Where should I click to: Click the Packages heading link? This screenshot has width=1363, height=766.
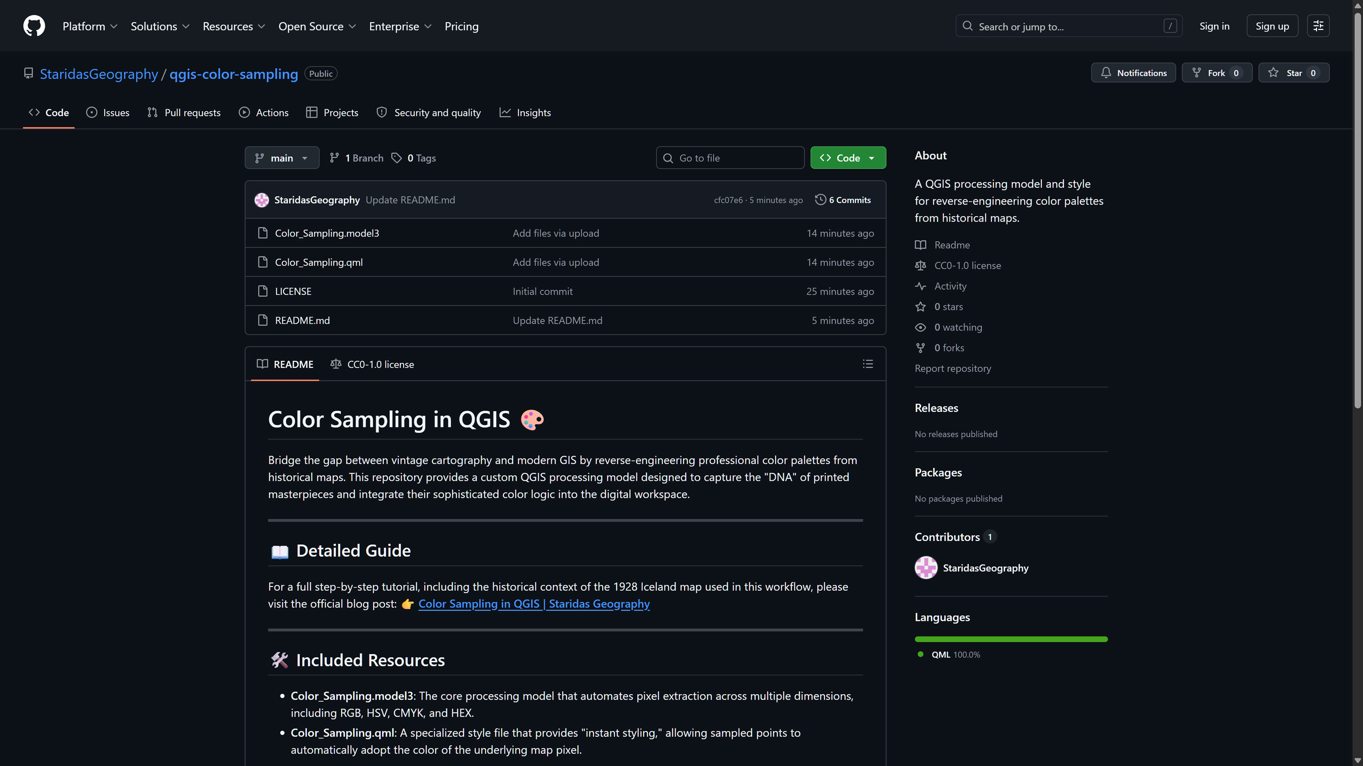938,473
